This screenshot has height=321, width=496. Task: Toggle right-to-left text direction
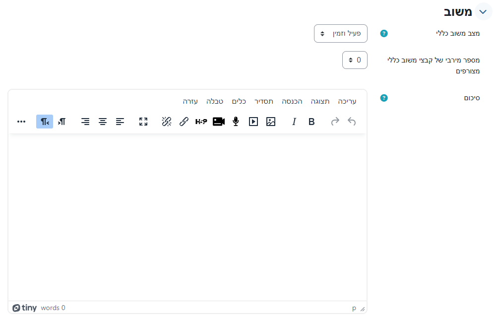pos(45,122)
